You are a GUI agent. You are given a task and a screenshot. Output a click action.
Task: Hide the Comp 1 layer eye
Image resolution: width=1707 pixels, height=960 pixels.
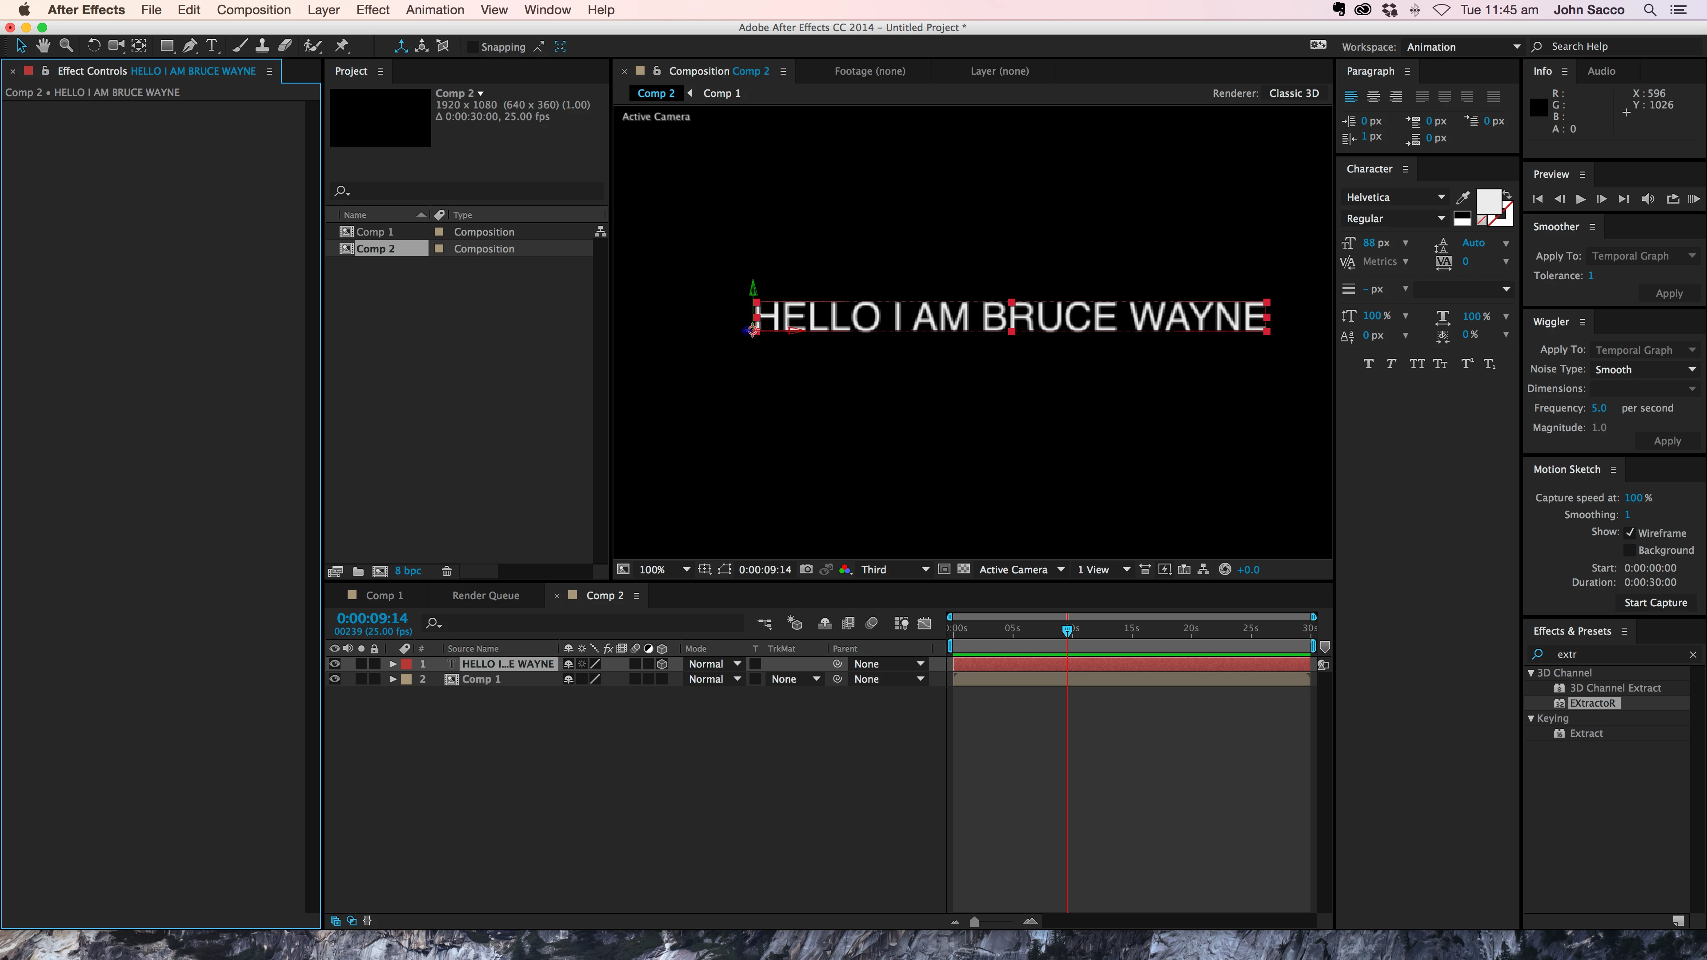click(335, 679)
